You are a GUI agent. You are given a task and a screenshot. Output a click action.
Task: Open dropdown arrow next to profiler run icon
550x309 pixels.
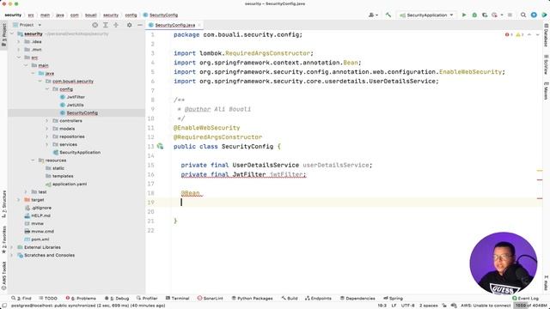pyautogui.click(x=502, y=15)
